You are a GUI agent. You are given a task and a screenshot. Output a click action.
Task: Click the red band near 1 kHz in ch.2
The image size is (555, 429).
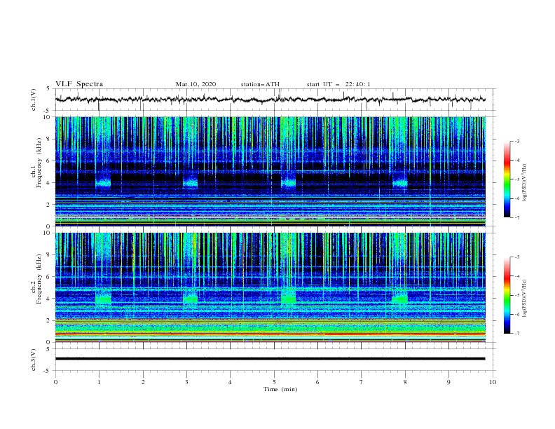pos(270,334)
